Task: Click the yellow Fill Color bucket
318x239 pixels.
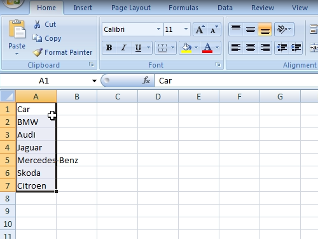Action: [x=186, y=48]
